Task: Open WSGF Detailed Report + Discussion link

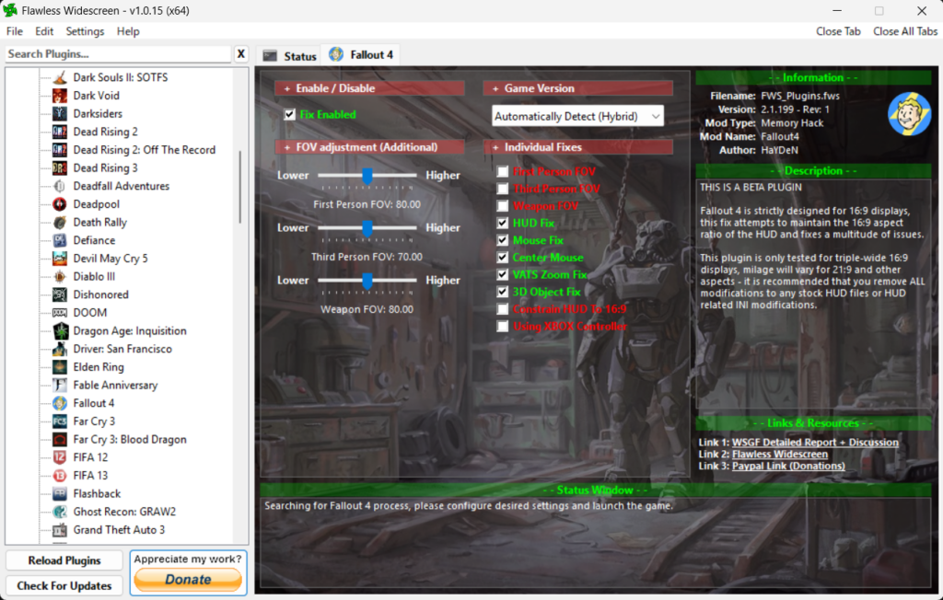Action: tap(815, 443)
